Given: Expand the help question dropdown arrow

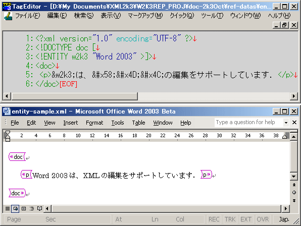Looking at the screenshot, I should [286, 123].
